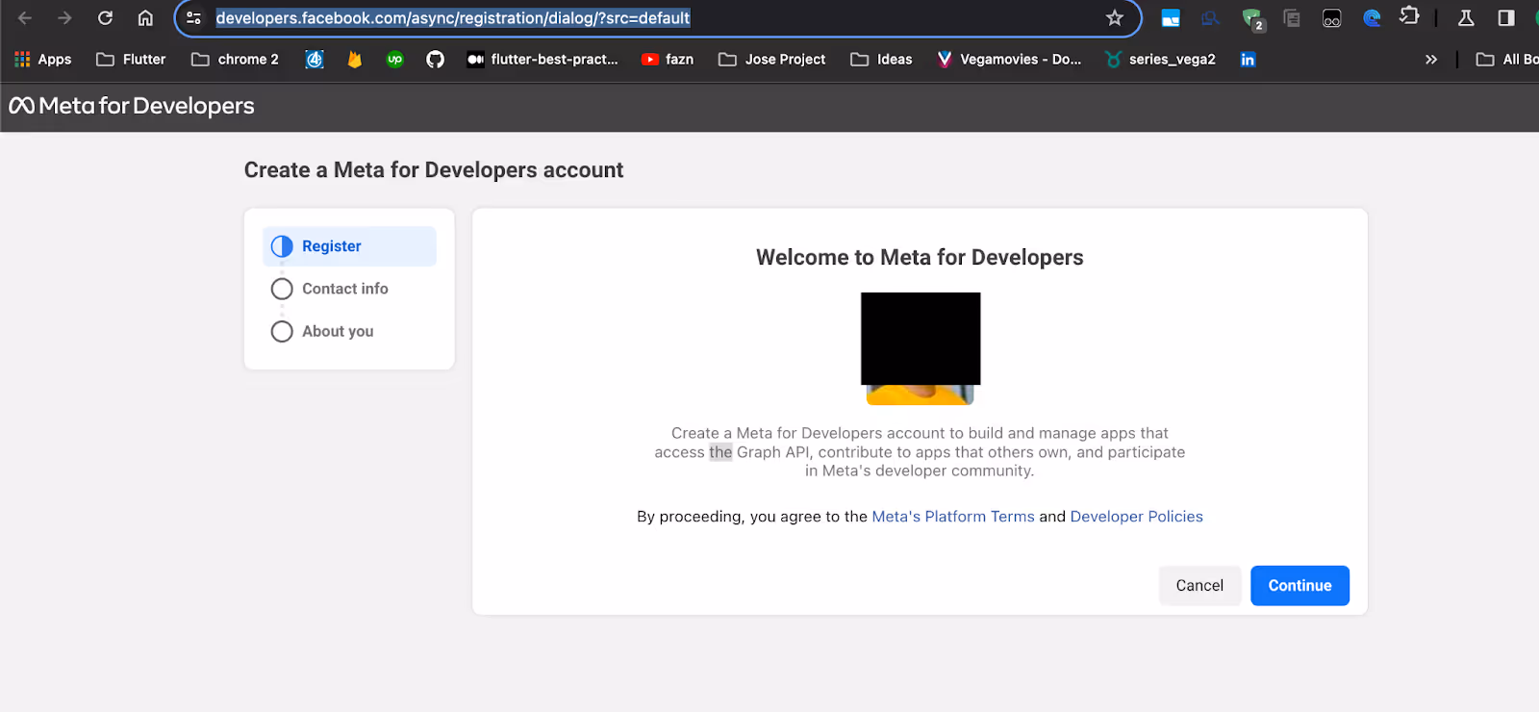This screenshot has width=1539, height=712.
Task: Open the Jose Project bookmarks folder
Action: click(x=771, y=59)
